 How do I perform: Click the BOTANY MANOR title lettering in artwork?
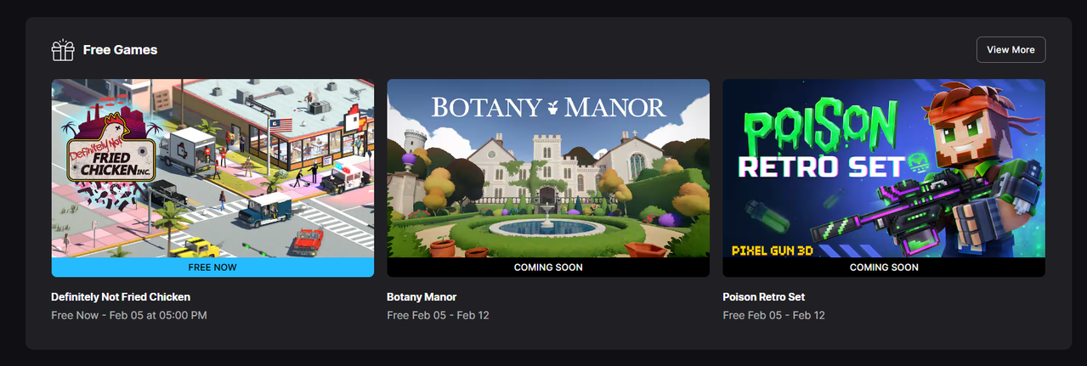pos(548,108)
